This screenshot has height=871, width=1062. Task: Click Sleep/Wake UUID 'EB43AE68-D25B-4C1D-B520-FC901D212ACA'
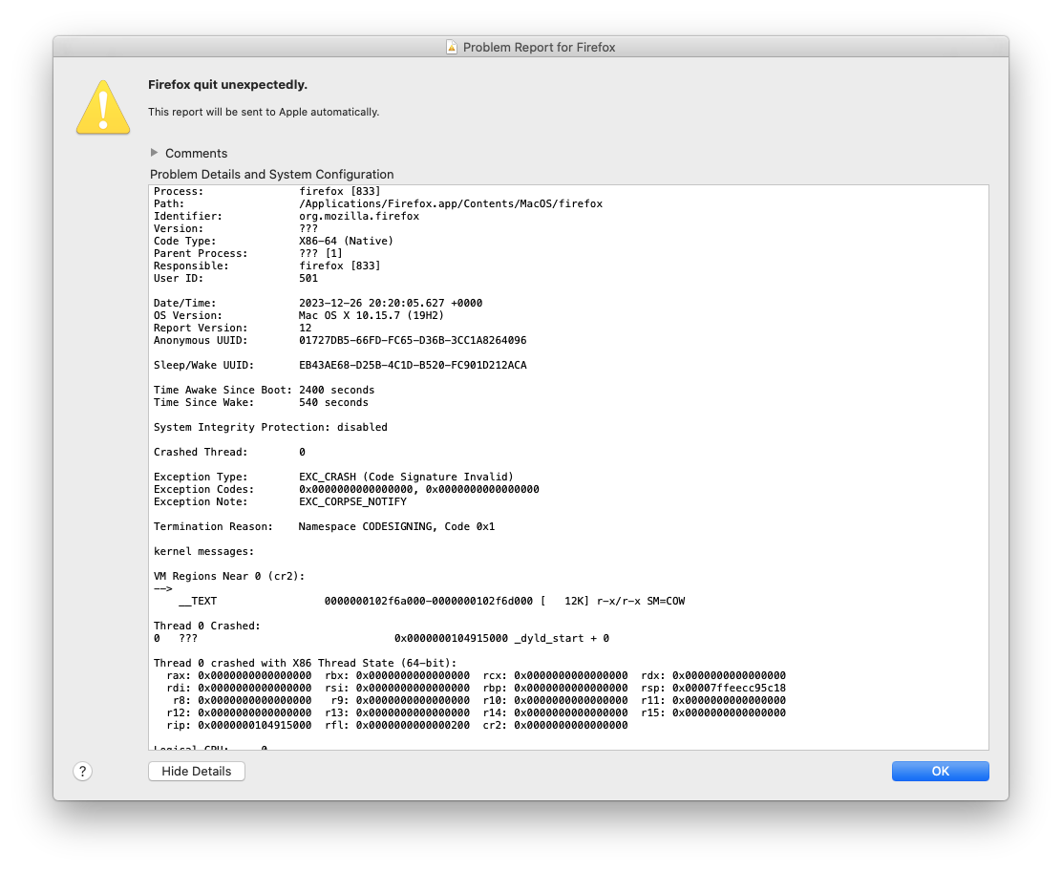pyautogui.click(x=413, y=365)
